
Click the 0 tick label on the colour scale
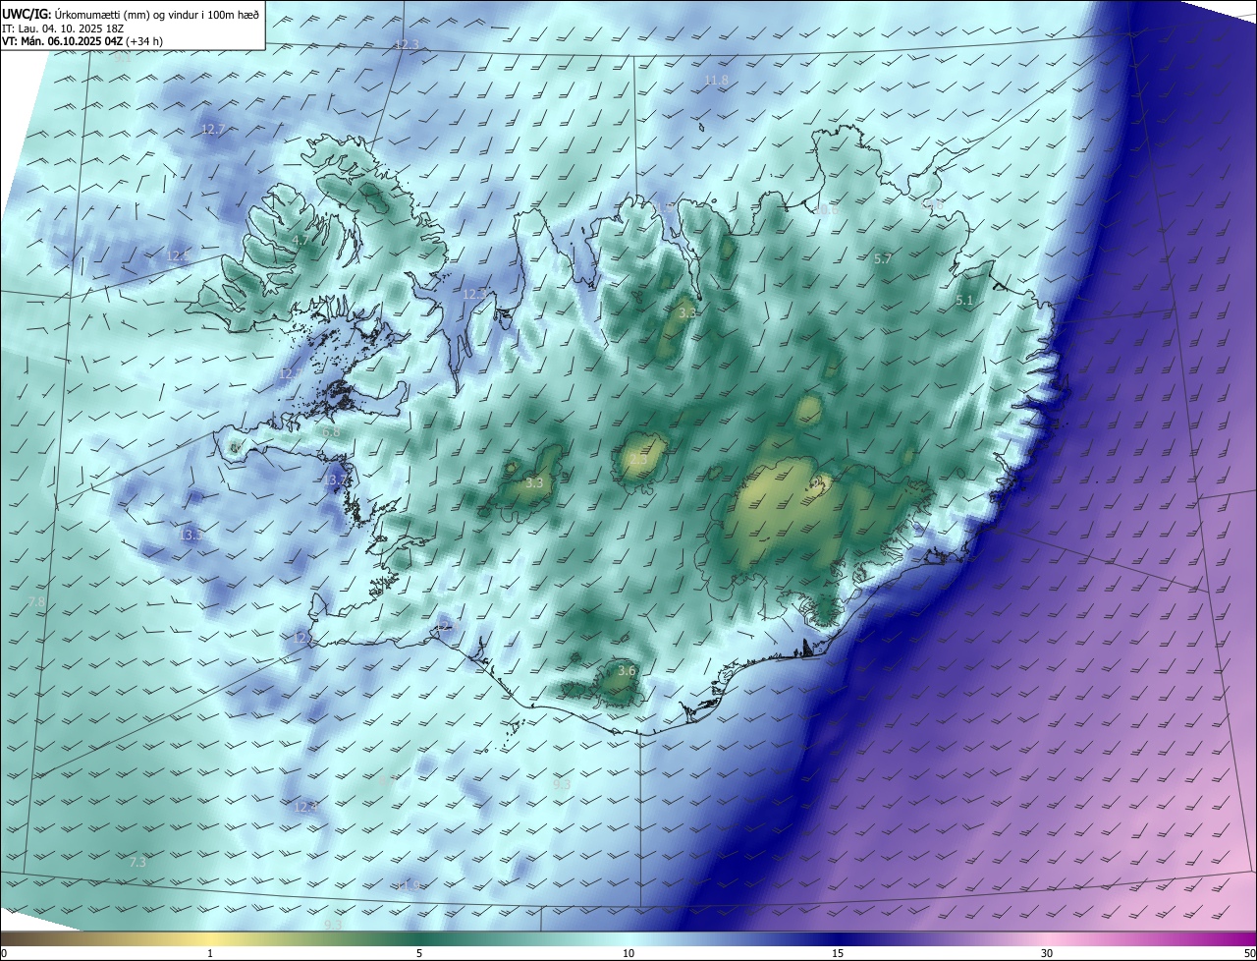(4, 953)
